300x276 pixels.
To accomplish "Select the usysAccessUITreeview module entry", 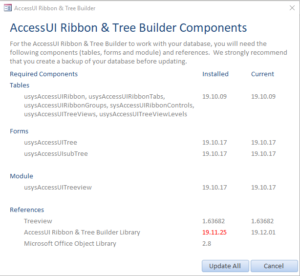I will click(58, 188).
